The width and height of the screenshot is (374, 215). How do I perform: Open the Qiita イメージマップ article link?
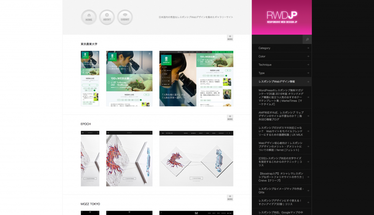coord(282,191)
